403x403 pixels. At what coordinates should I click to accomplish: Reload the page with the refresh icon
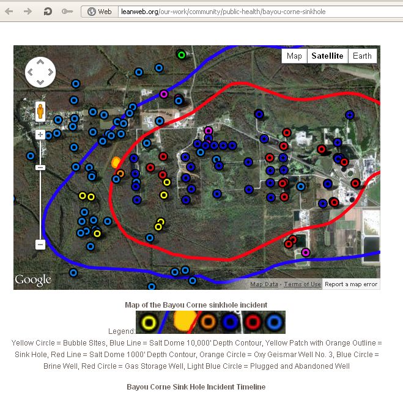[47, 12]
